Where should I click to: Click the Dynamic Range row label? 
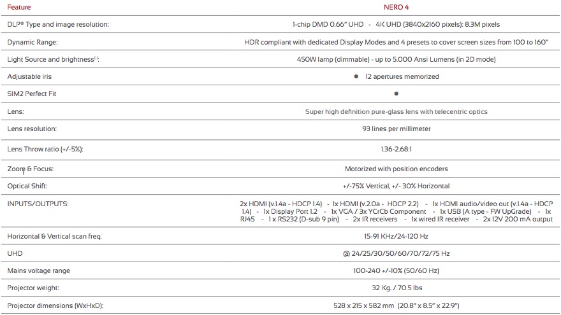point(33,42)
